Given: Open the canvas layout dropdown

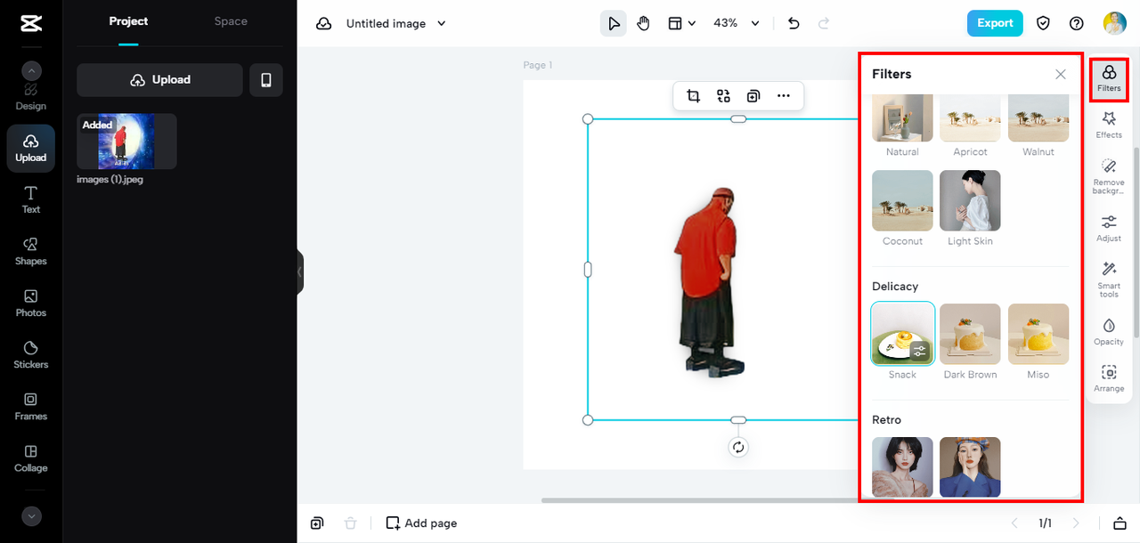Looking at the screenshot, I should tap(682, 24).
